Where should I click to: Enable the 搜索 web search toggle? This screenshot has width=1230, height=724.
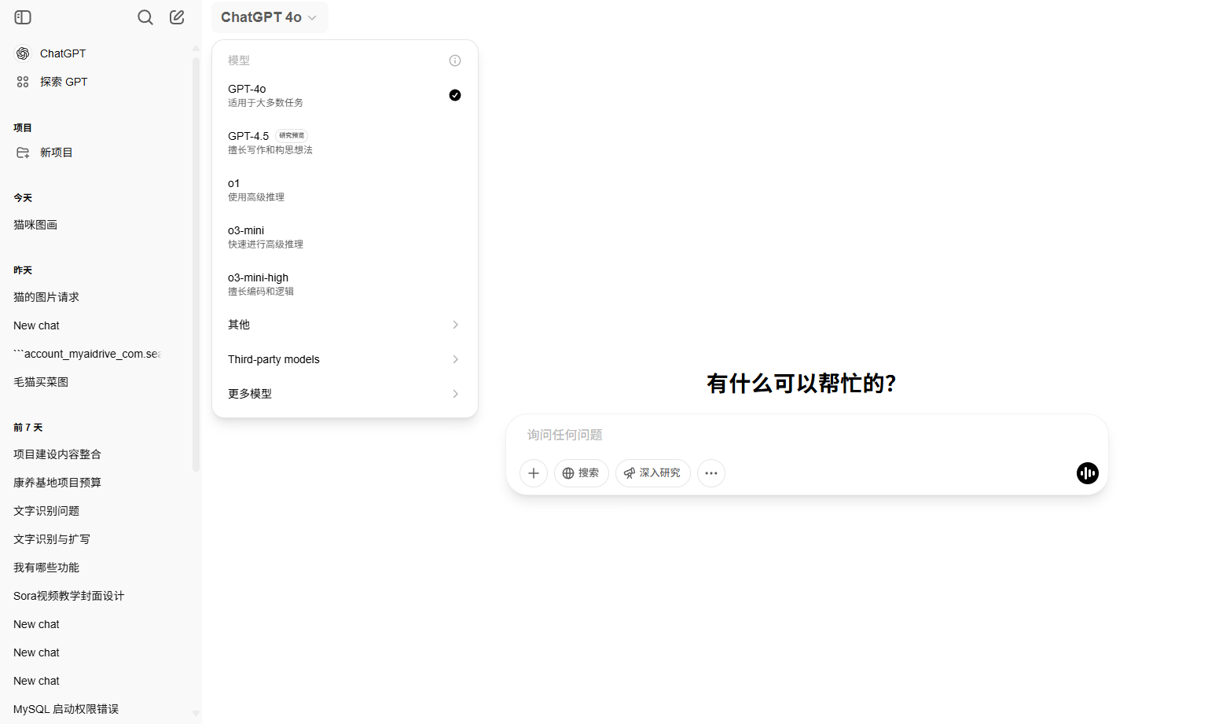point(581,472)
